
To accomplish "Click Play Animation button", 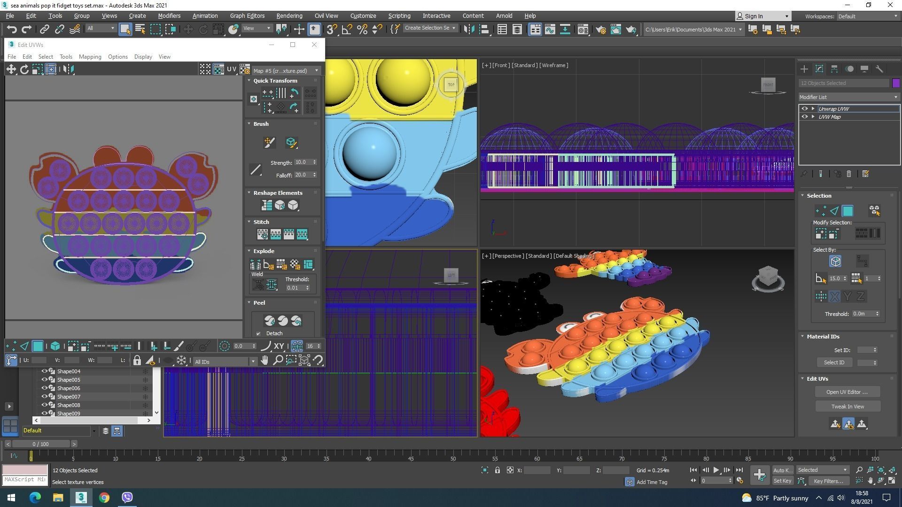I will (x=716, y=470).
